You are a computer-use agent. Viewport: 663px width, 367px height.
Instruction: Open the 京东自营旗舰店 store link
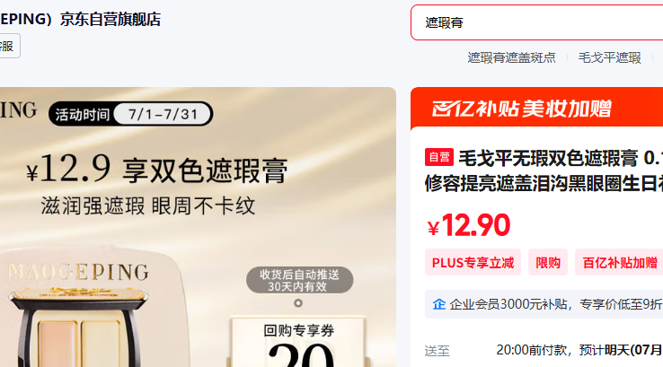[x=110, y=20]
